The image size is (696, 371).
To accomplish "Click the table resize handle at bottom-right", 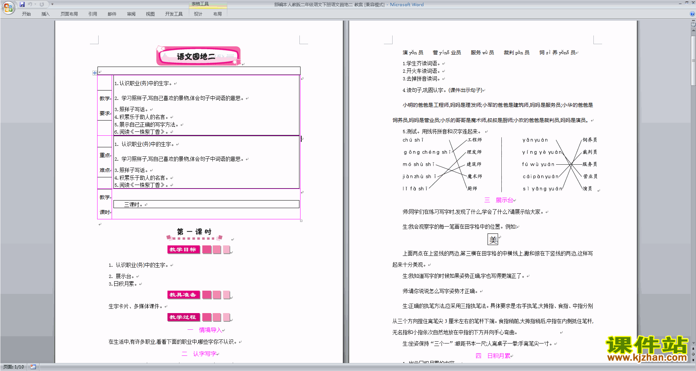I will 301,220.
